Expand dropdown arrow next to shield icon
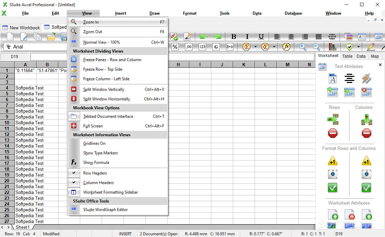The height and width of the screenshot is (237, 385). [x=358, y=47]
